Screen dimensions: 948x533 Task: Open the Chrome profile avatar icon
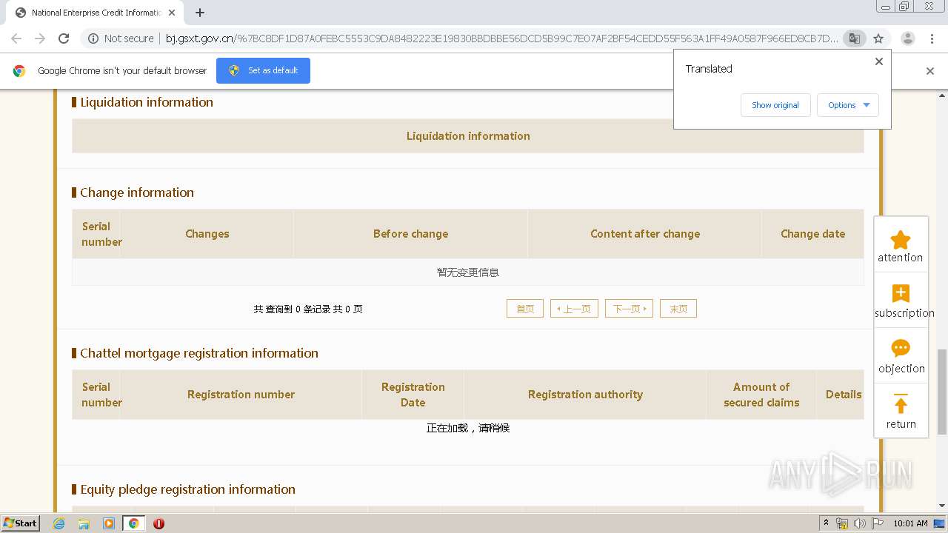907,38
